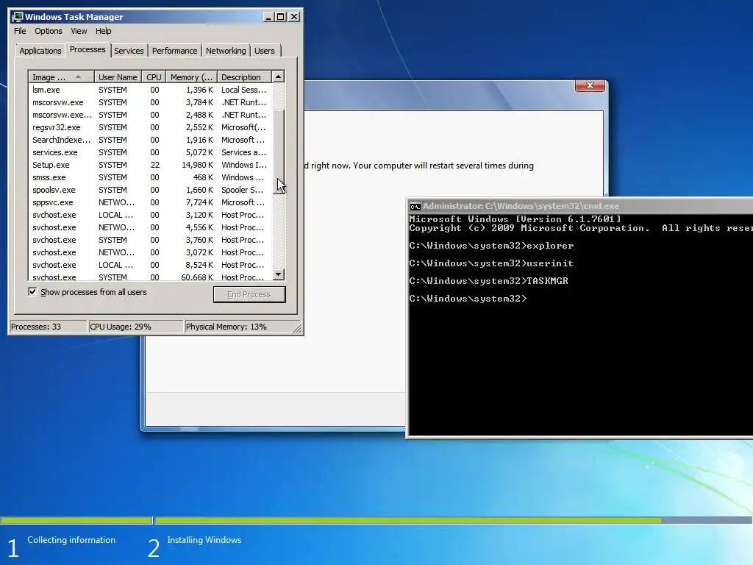Click the cmd.exe window title icon

tap(415, 207)
